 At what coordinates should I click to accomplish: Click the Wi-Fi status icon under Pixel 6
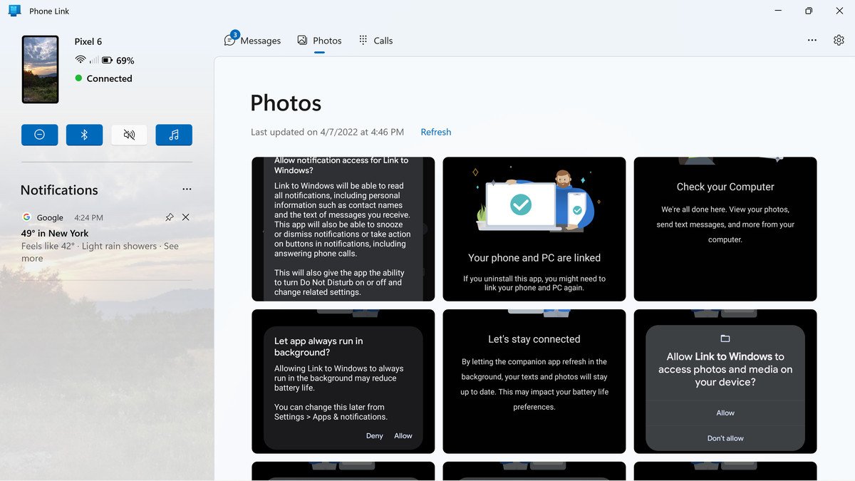pyautogui.click(x=78, y=61)
